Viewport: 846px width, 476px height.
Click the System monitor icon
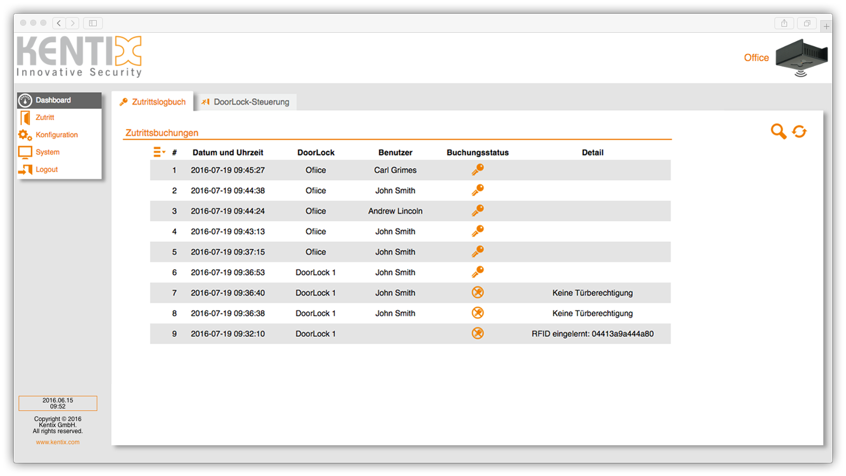(x=25, y=152)
